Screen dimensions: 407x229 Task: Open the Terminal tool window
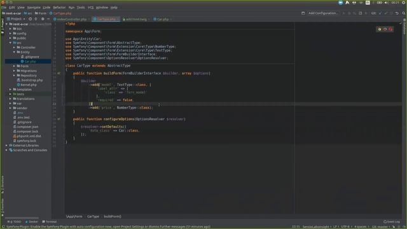click(50, 222)
